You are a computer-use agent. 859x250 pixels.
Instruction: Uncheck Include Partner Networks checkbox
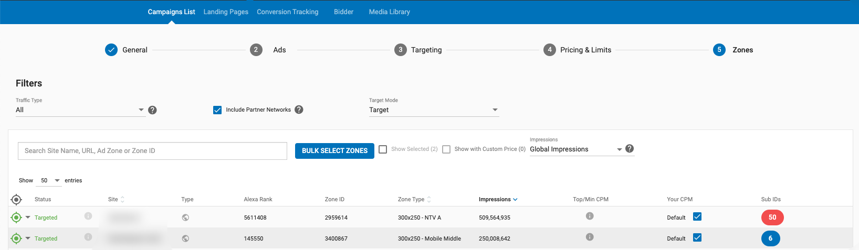(217, 110)
